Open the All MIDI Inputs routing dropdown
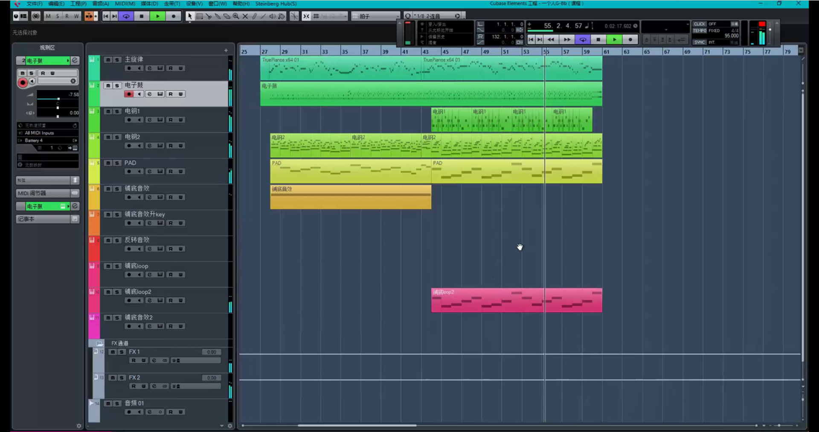Screen dimensions: 819x432 point(47,133)
